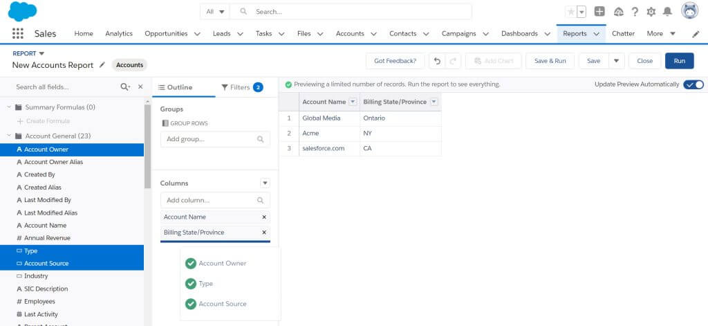
Task: Open the Setup gear icon
Action: pyautogui.click(x=651, y=12)
